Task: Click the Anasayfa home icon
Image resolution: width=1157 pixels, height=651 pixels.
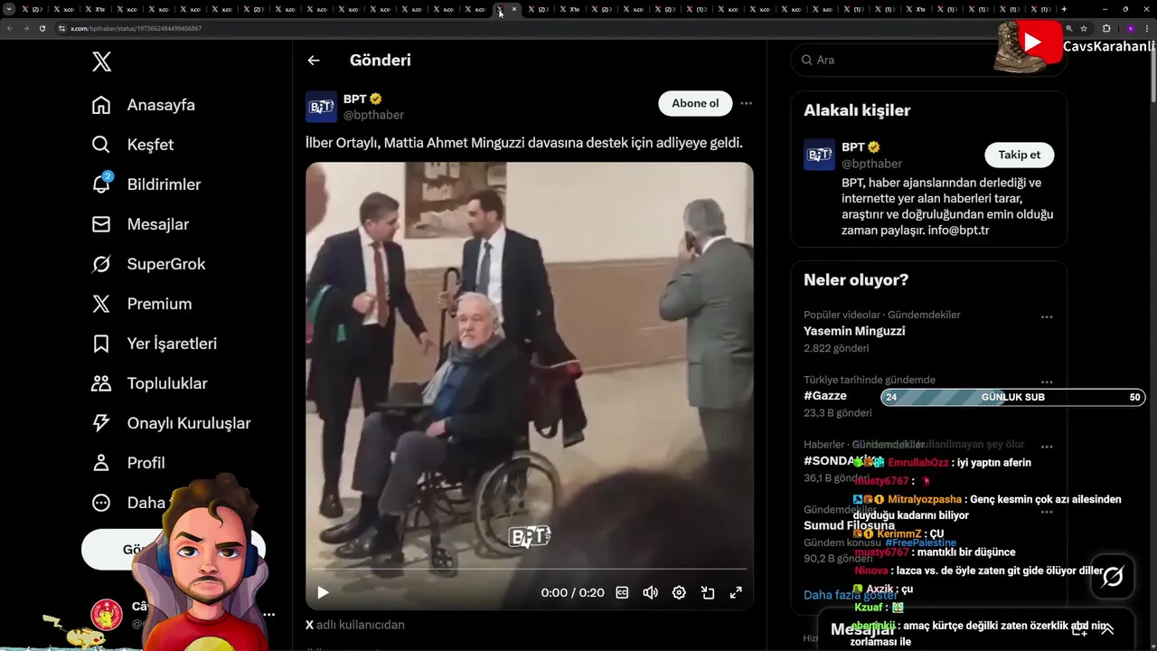Action: click(x=101, y=105)
